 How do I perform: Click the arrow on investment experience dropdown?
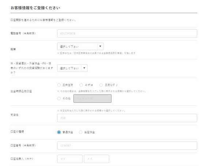84,68
